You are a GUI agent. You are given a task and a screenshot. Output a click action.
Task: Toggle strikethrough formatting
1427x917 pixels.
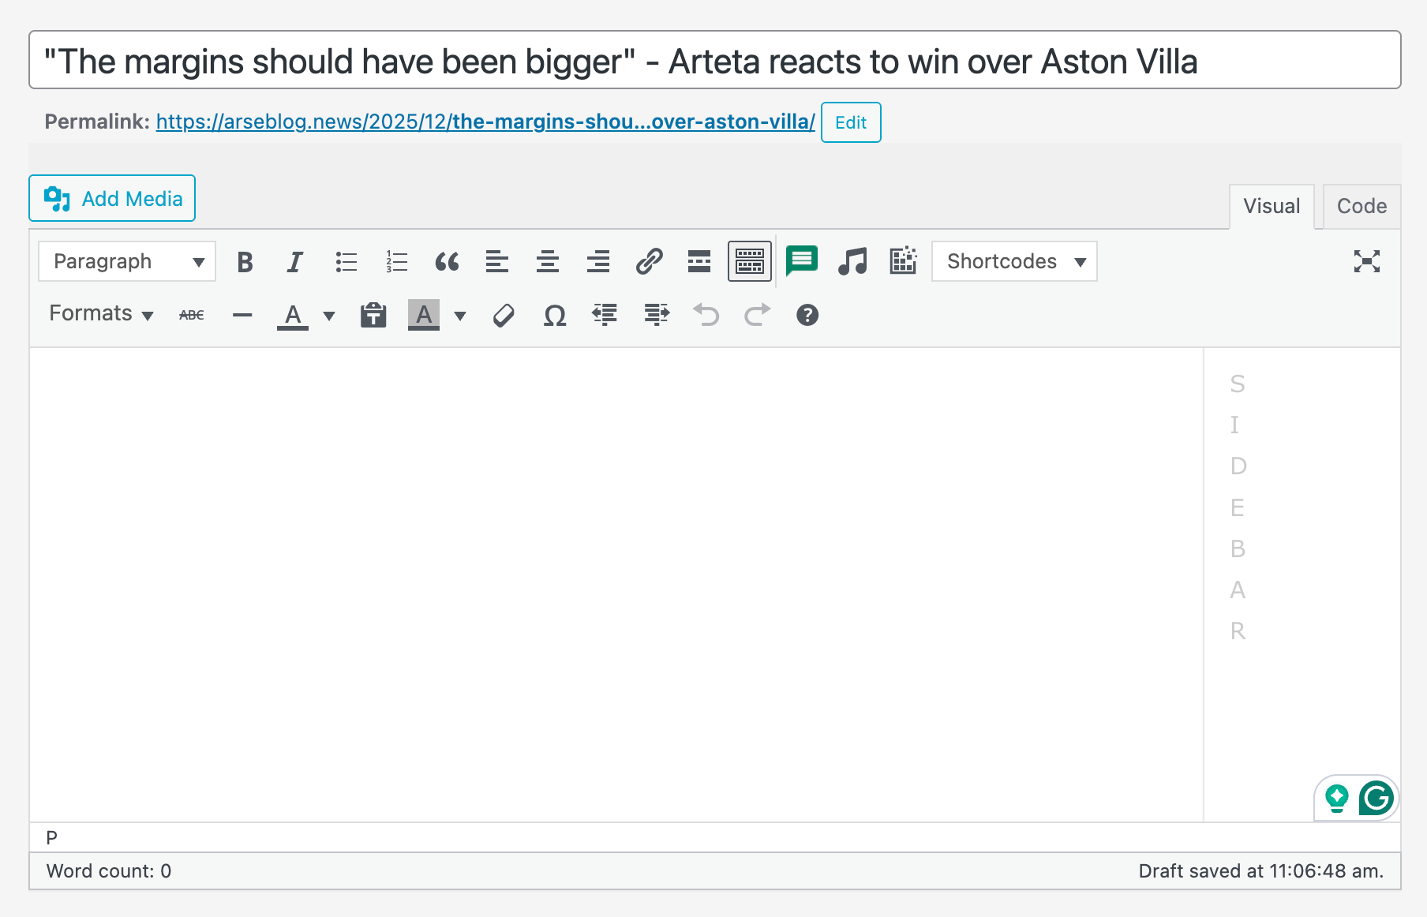192,316
